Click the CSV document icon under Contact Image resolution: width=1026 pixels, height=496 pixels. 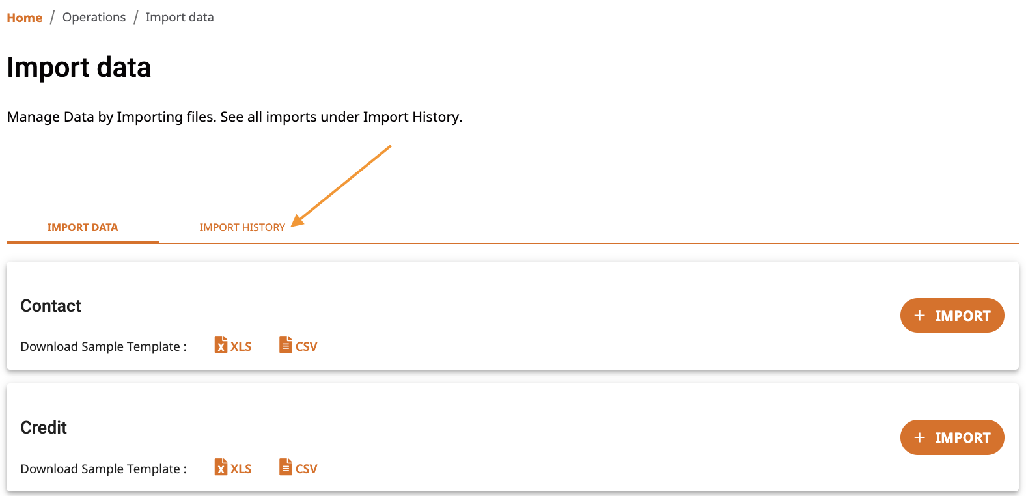pyautogui.click(x=286, y=345)
